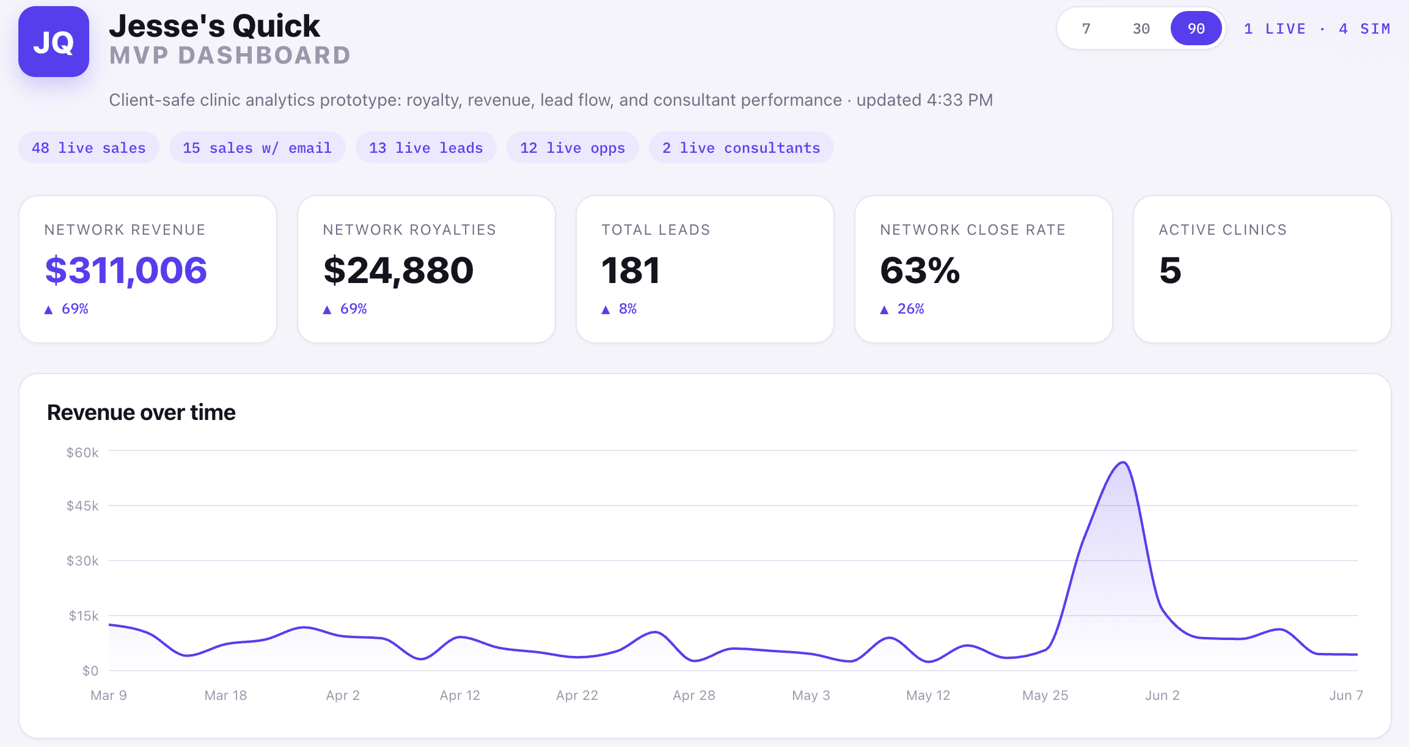This screenshot has width=1409, height=747.
Task: Open the Active Clinics card
Action: (x=1262, y=269)
